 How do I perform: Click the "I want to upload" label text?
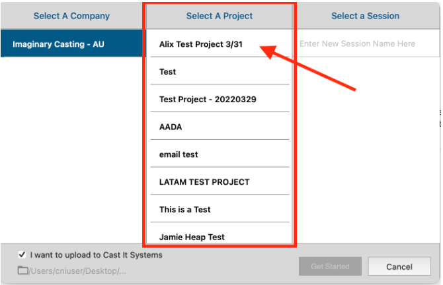(x=96, y=255)
